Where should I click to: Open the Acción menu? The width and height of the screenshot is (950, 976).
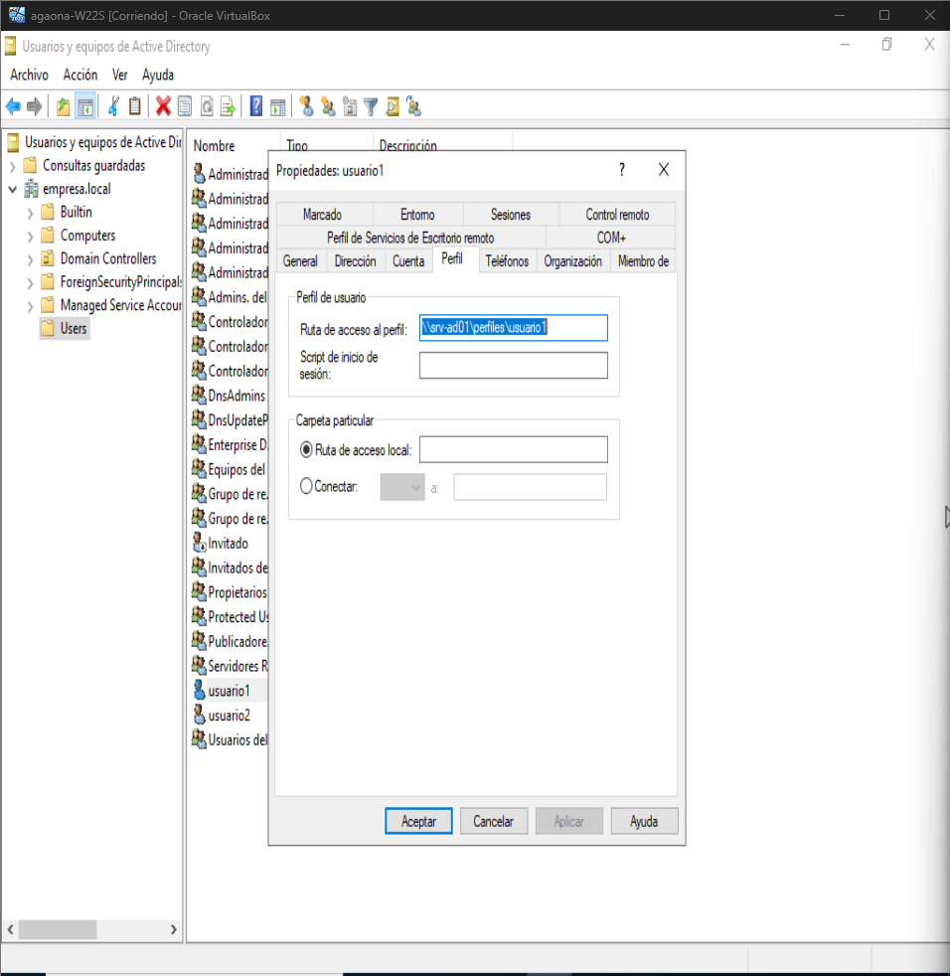[x=80, y=75]
